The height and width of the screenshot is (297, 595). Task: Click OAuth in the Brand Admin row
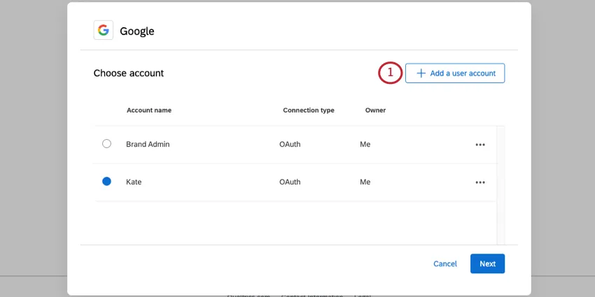click(x=290, y=145)
